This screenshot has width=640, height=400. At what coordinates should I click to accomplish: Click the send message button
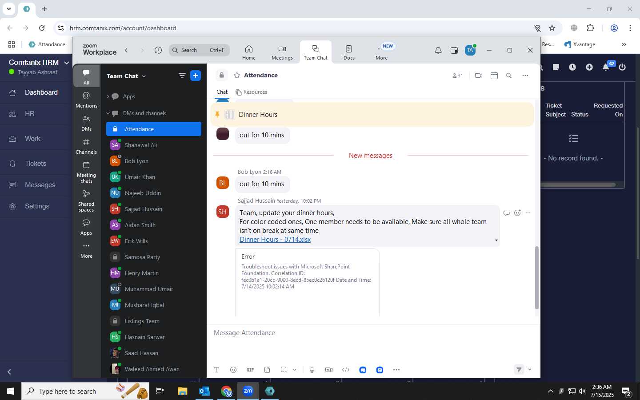[x=519, y=369]
